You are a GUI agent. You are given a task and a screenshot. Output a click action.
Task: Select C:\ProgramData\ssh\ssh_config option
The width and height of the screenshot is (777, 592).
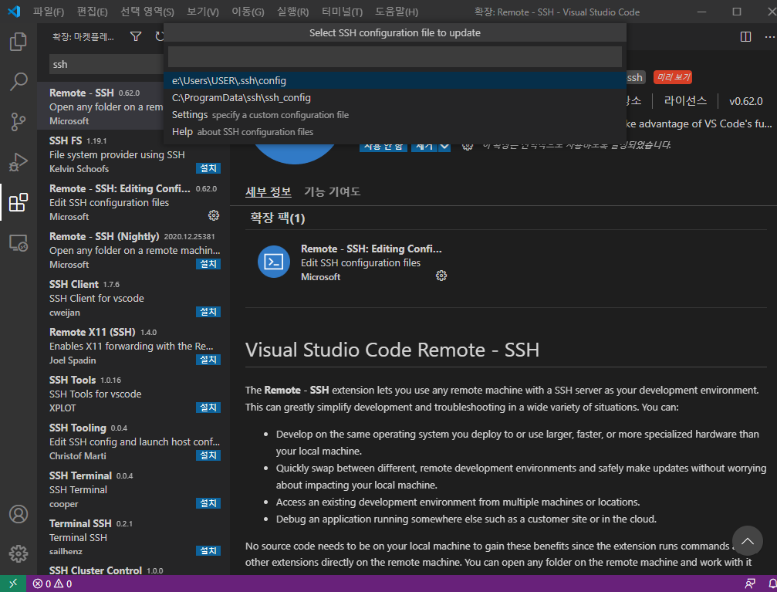pyautogui.click(x=394, y=98)
